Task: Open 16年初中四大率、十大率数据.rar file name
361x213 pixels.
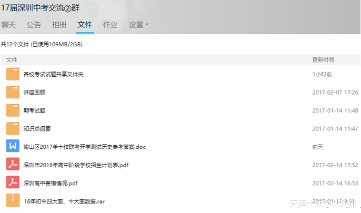Action: point(64,201)
